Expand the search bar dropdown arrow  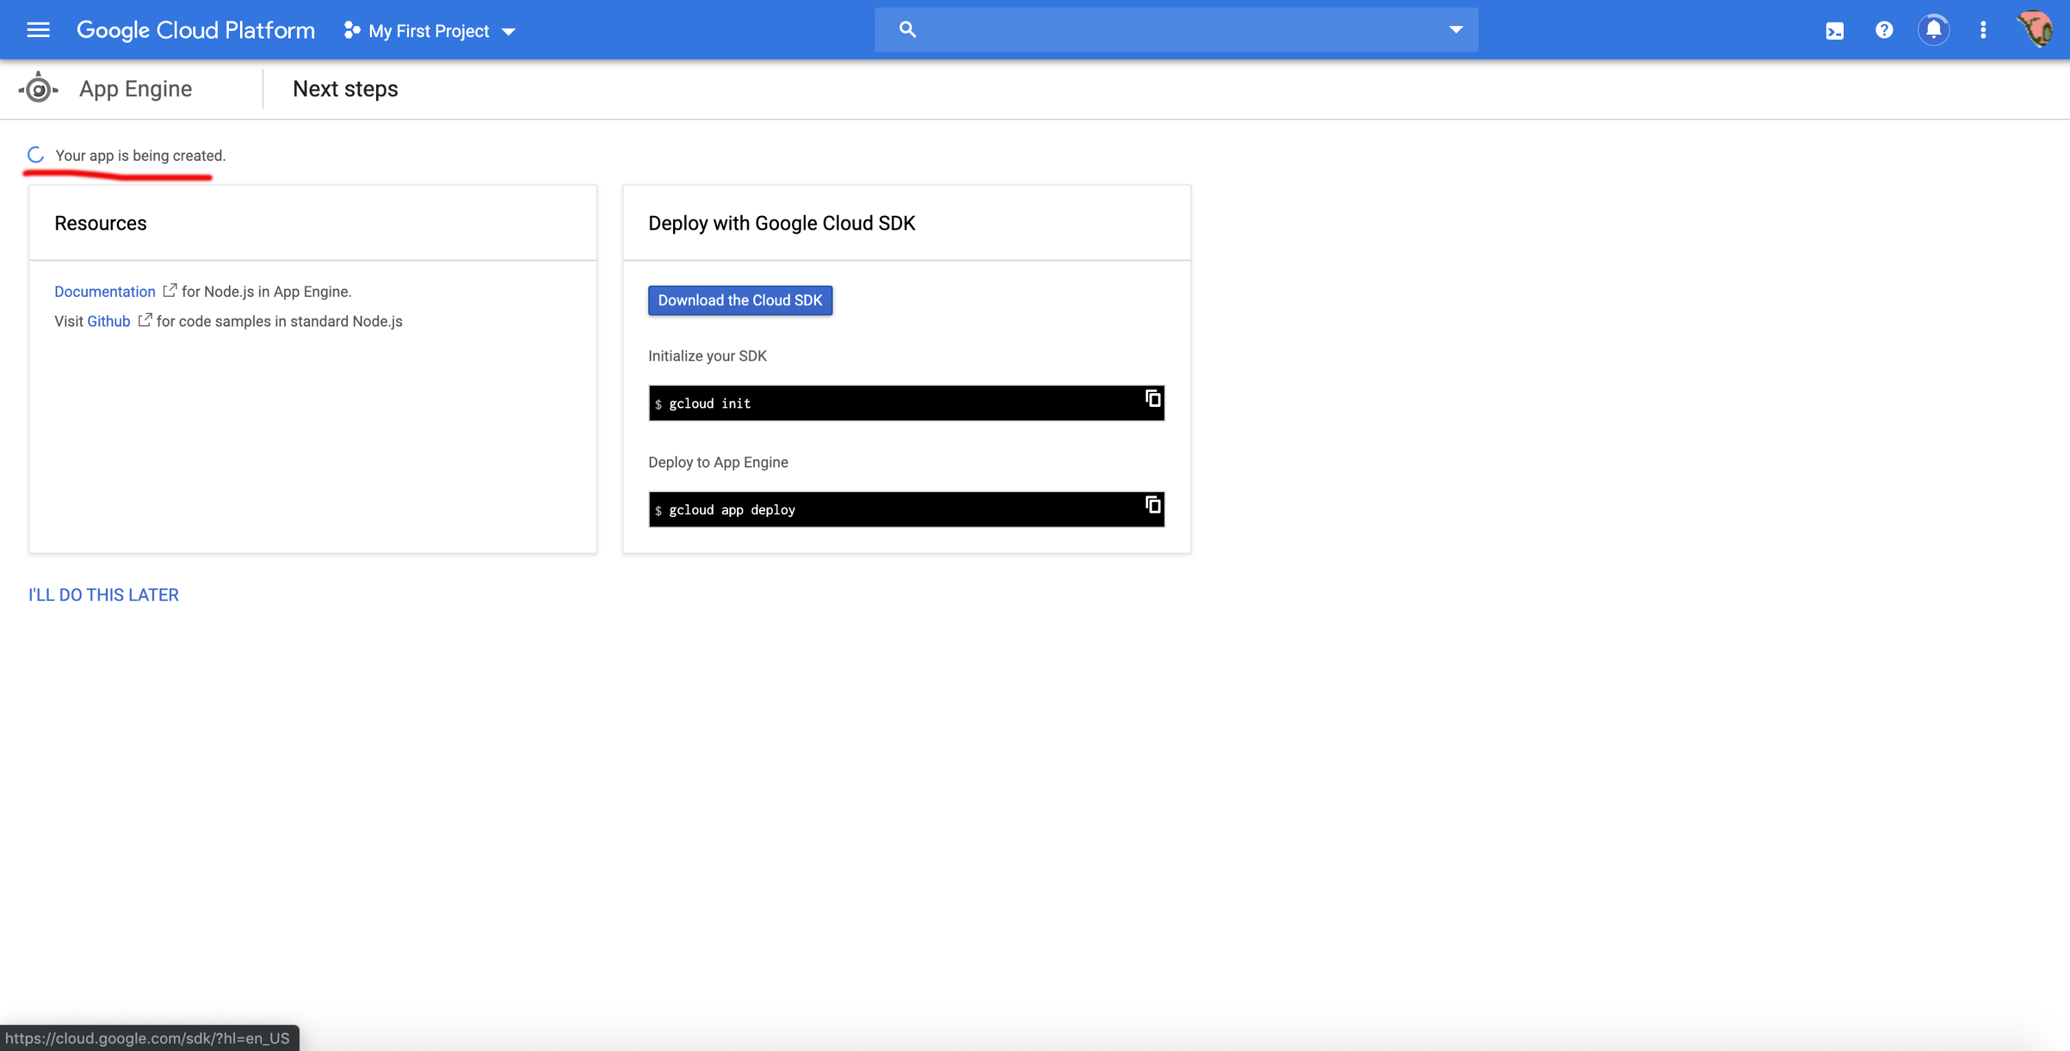coord(1455,30)
